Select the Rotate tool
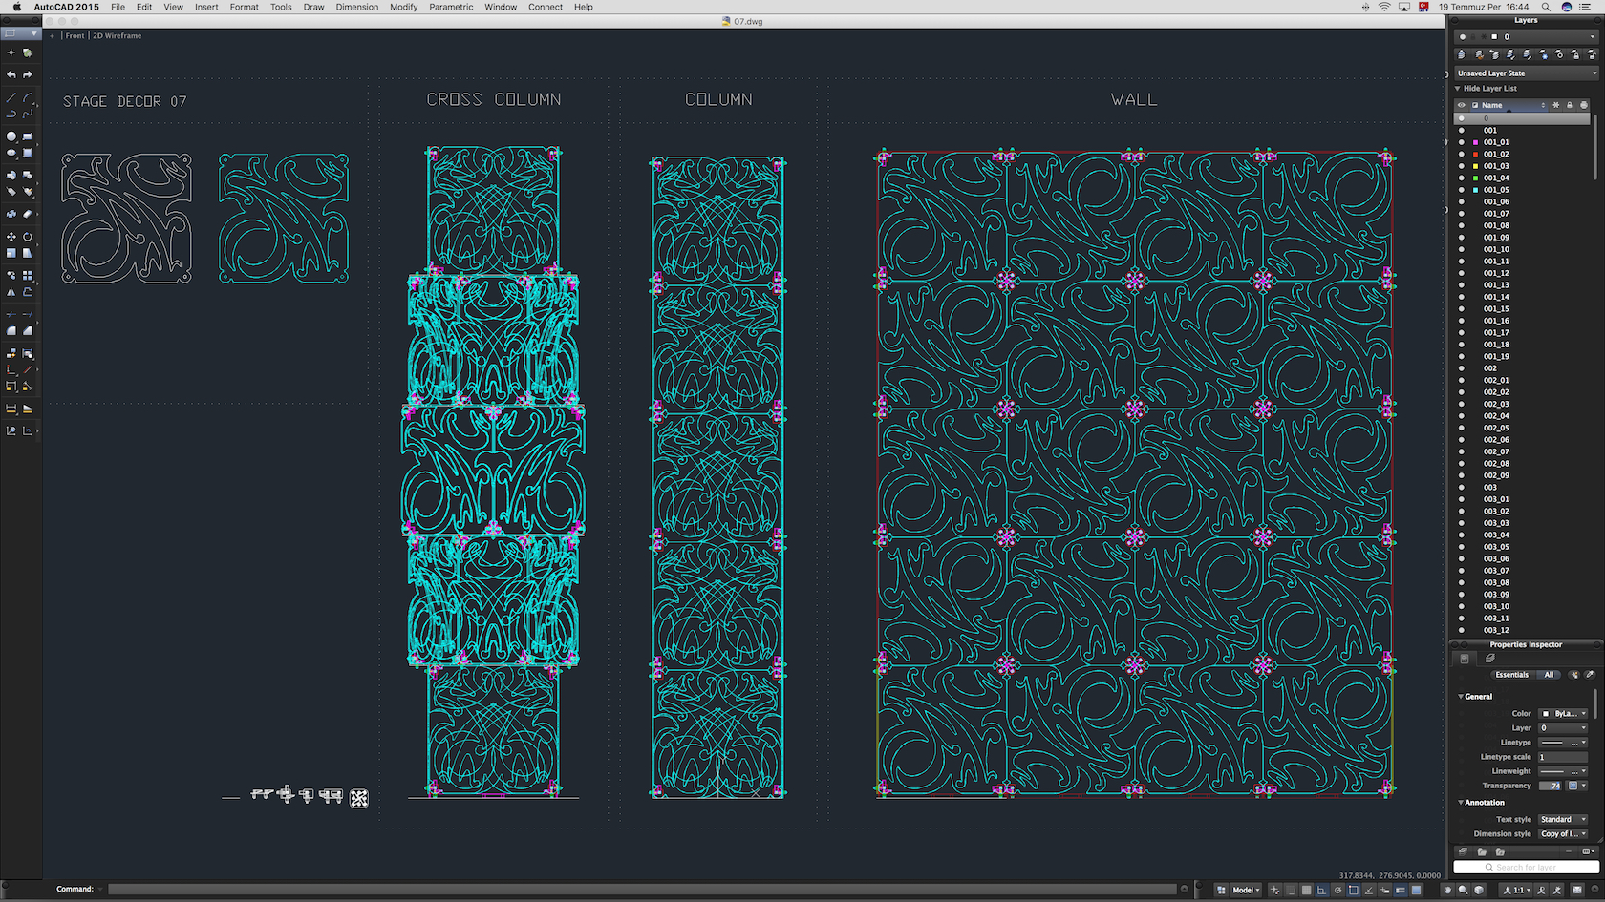This screenshot has width=1605, height=902. [28, 237]
